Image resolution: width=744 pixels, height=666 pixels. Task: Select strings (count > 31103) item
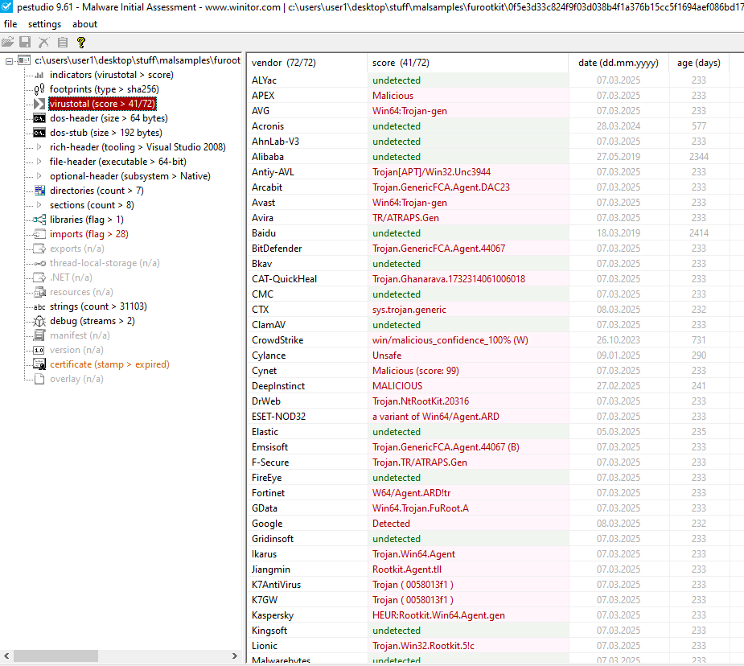[x=98, y=307]
